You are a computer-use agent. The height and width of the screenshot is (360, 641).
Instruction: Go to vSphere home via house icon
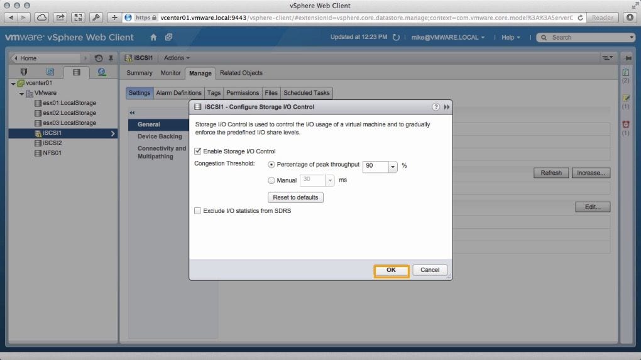click(153, 37)
